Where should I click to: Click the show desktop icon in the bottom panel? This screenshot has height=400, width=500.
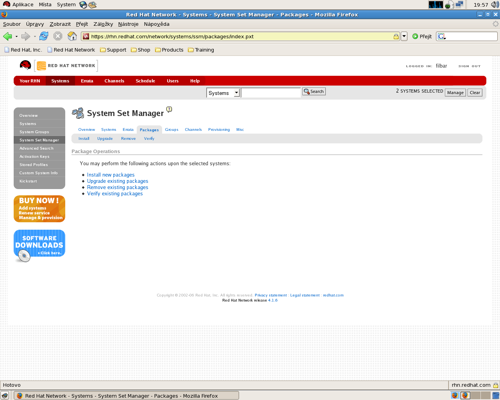click(x=5, y=395)
